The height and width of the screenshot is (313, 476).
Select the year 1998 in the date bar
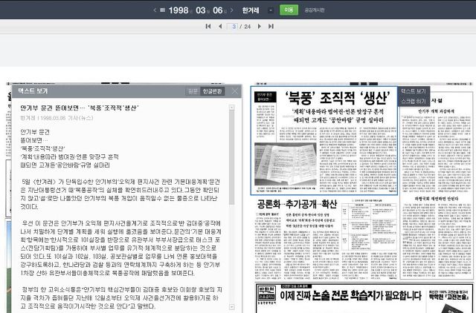pos(178,10)
